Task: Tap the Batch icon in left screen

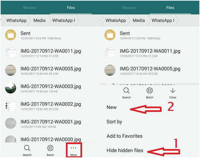Action: click(x=50, y=148)
